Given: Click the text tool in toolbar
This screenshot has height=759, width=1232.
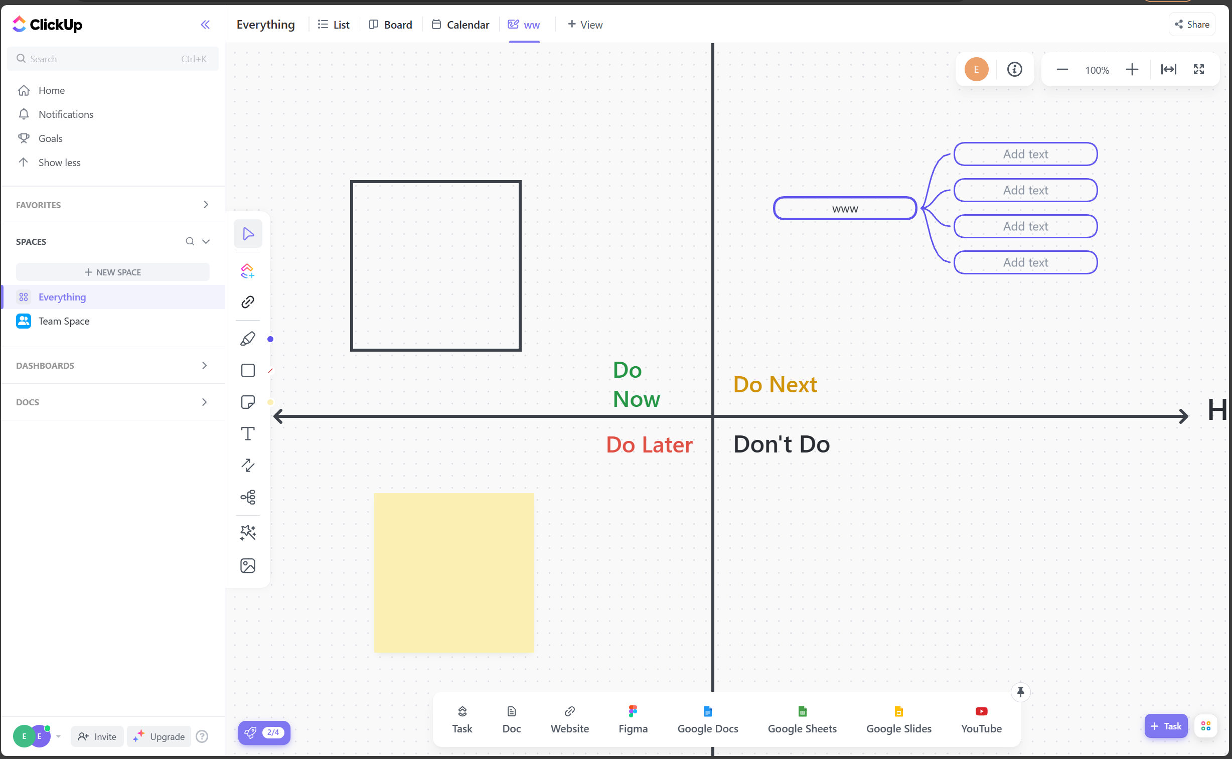Looking at the screenshot, I should tap(247, 433).
